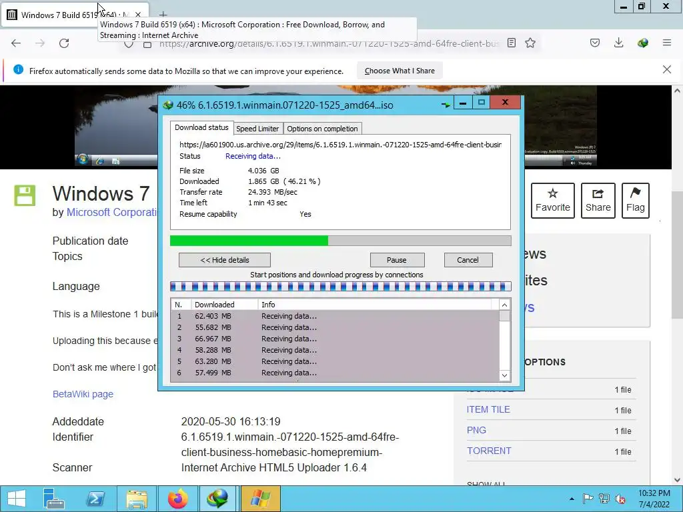Open PNG download option
683x512 pixels.
pyautogui.click(x=476, y=430)
